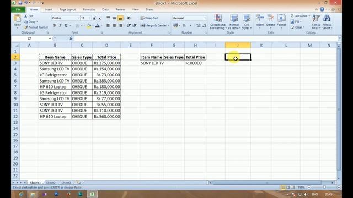Click the Undo icon in Quick Access
353x198 pixels.
pyautogui.click(x=26, y=3)
